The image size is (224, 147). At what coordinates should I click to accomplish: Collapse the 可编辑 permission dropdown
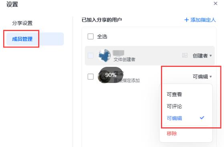point(202,77)
